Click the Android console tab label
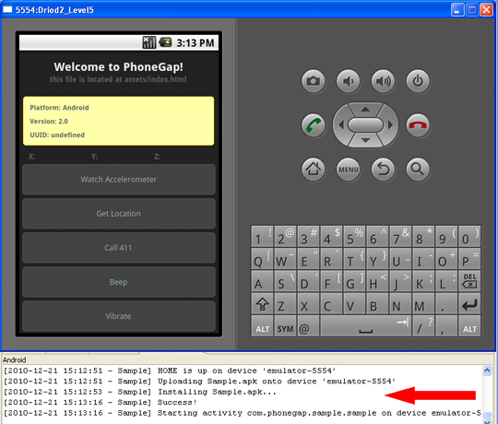 [x=14, y=359]
